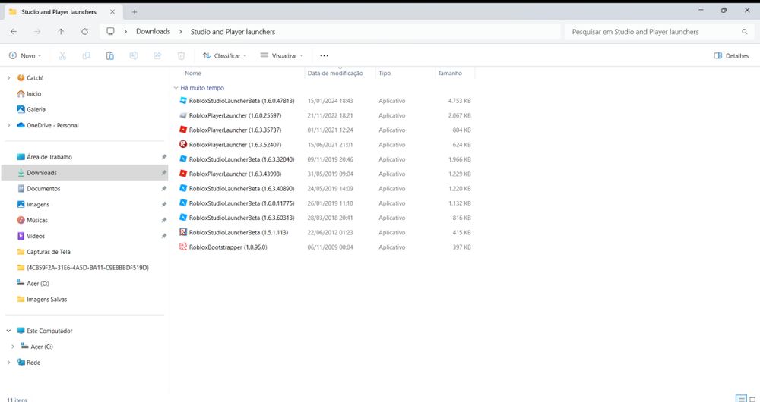The image size is (760, 402).
Task: Click Studio and Player launchers breadcrumb
Action: (233, 31)
